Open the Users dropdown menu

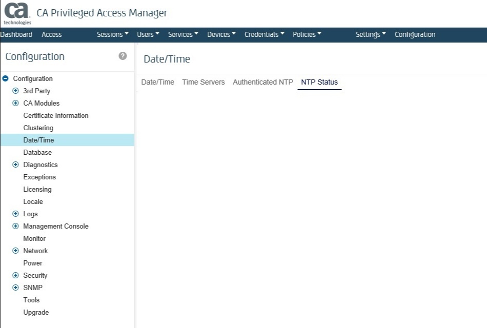[x=148, y=34]
